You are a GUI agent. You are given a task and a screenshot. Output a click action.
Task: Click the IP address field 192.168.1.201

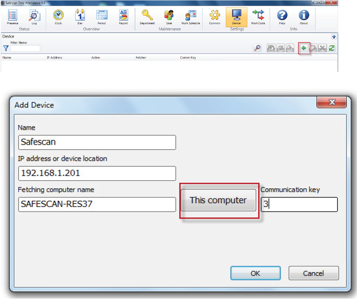pyautogui.click(x=97, y=173)
